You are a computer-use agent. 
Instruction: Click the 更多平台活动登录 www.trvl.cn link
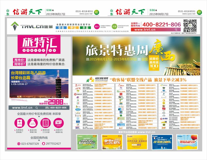[137, 132]
